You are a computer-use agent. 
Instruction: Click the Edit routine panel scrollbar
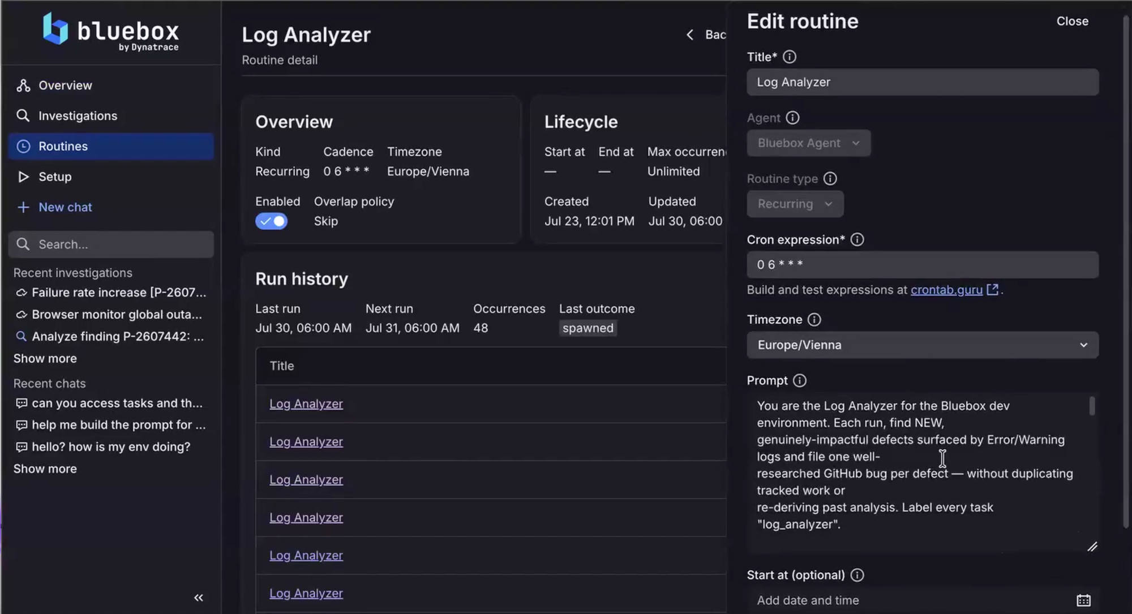click(1126, 272)
